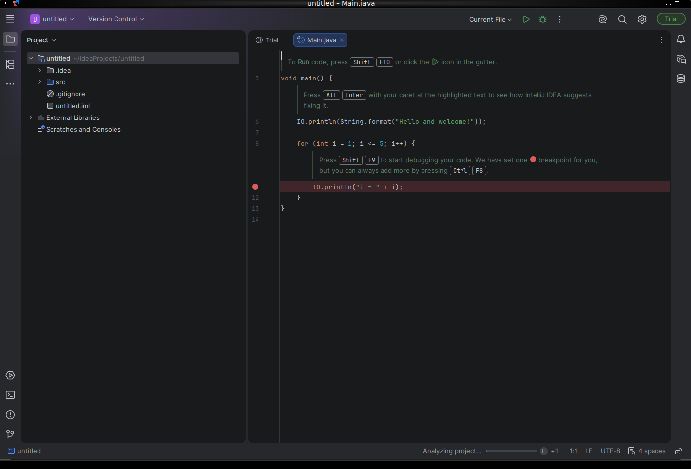Click the Trial license button
The height and width of the screenshot is (469, 691).
[x=671, y=19]
